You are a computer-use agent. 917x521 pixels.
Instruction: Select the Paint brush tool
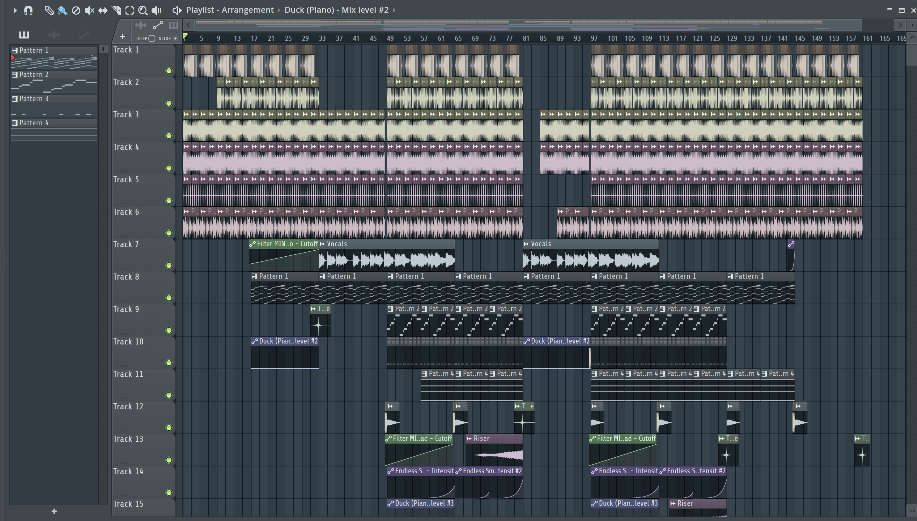pos(63,10)
